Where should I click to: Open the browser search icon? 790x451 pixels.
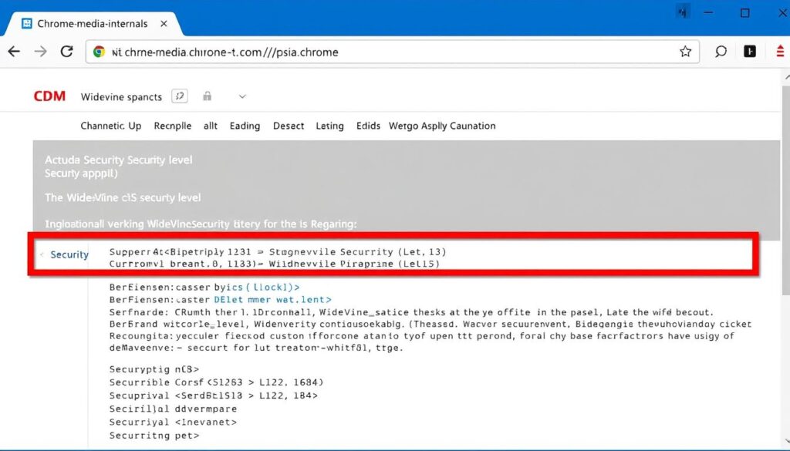click(720, 51)
